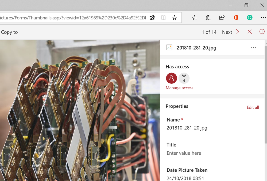Open the Office extension icon
Image resolution: width=267 pixels, height=181 pixels.
click(x=236, y=18)
